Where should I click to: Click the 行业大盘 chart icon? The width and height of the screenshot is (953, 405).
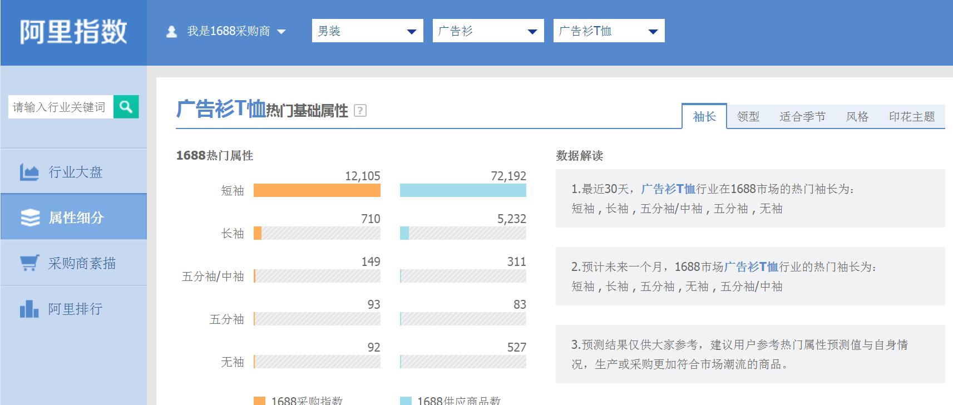(x=29, y=172)
